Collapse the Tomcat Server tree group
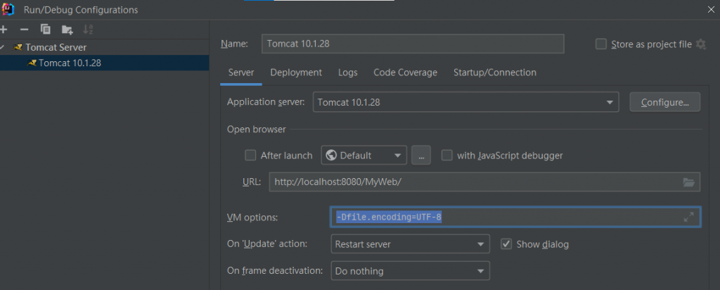Image resolution: width=720 pixels, height=290 pixels. (x=3, y=47)
